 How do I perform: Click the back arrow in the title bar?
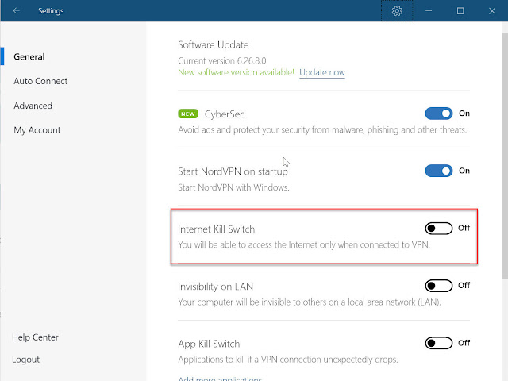click(16, 10)
